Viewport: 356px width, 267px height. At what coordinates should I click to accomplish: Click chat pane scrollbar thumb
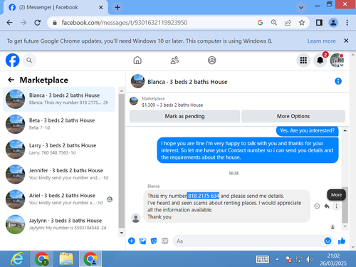pyautogui.click(x=345, y=205)
